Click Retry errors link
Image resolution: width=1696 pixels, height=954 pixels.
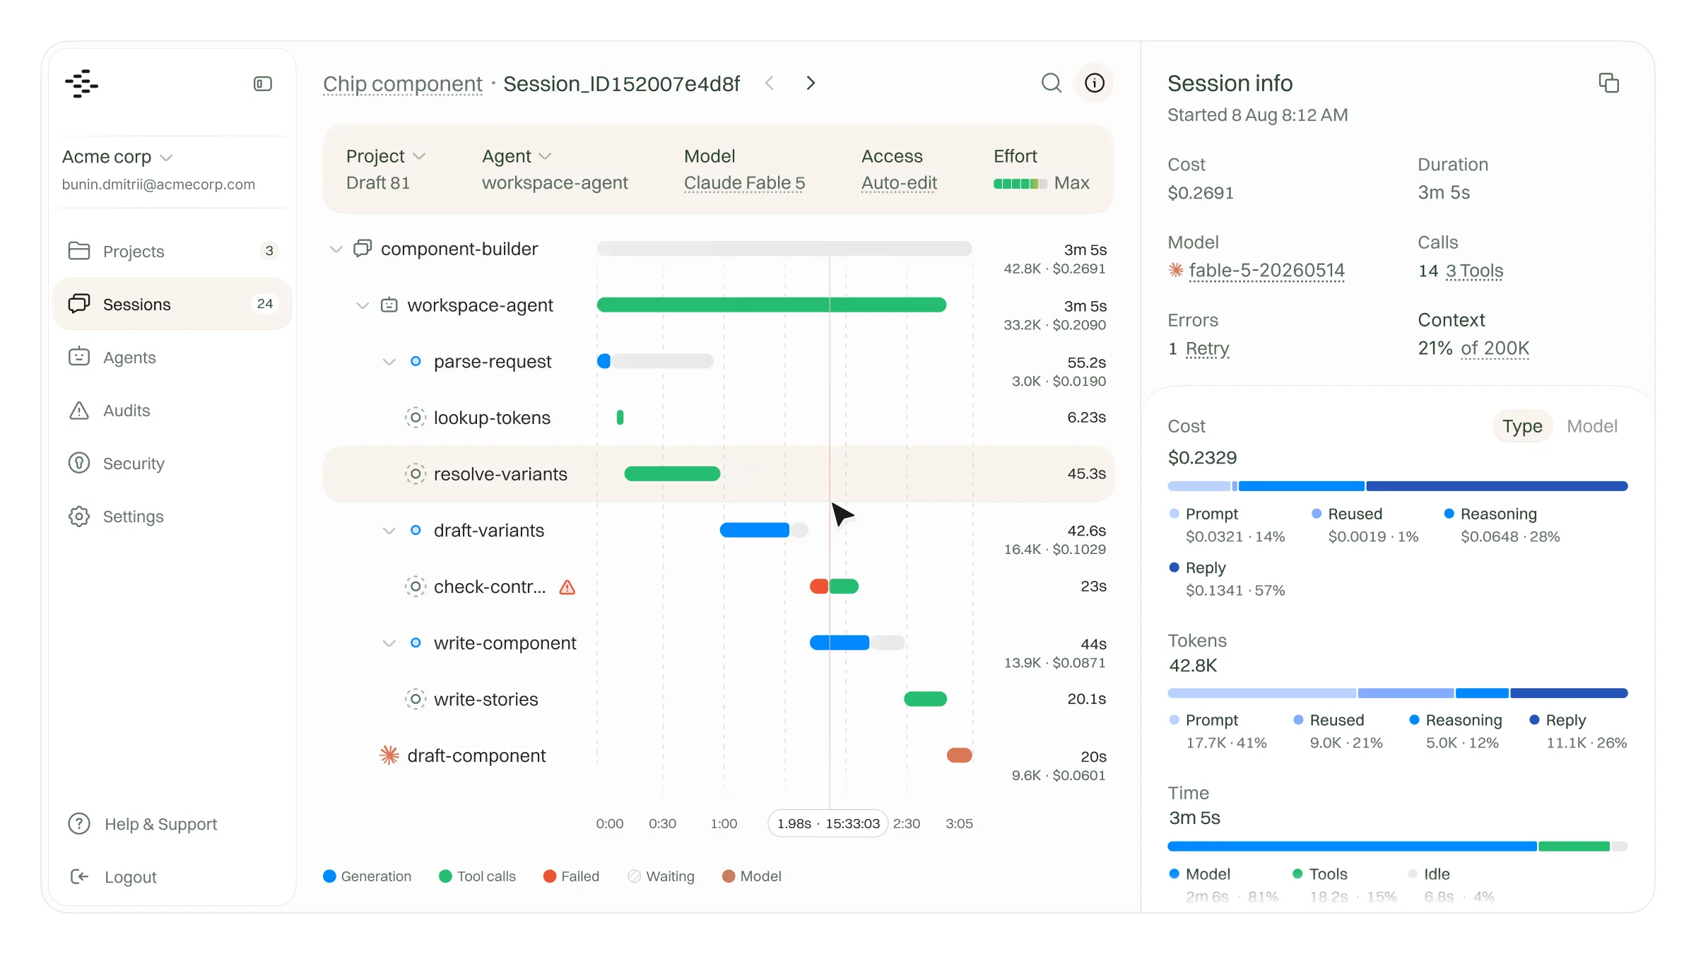[1207, 348]
